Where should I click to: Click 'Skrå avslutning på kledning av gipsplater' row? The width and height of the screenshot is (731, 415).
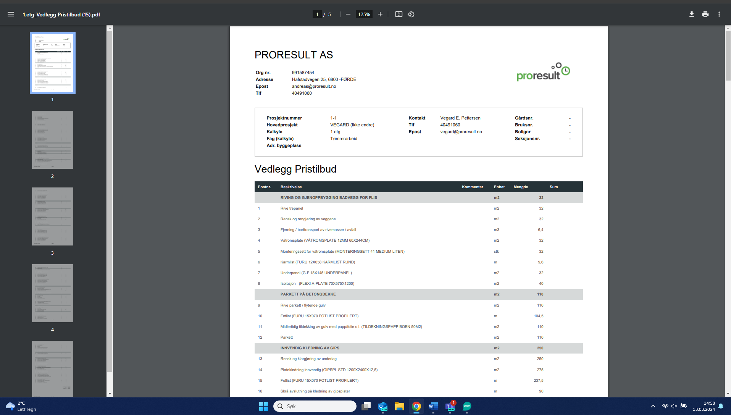(419, 391)
